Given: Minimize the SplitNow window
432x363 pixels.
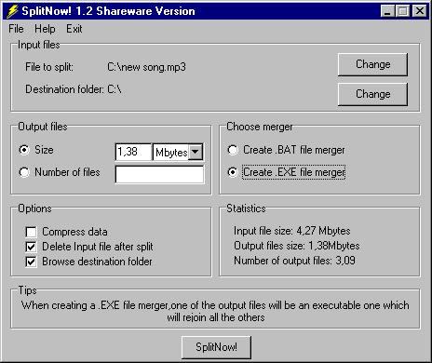Looking at the screenshot, I should pos(387,11).
